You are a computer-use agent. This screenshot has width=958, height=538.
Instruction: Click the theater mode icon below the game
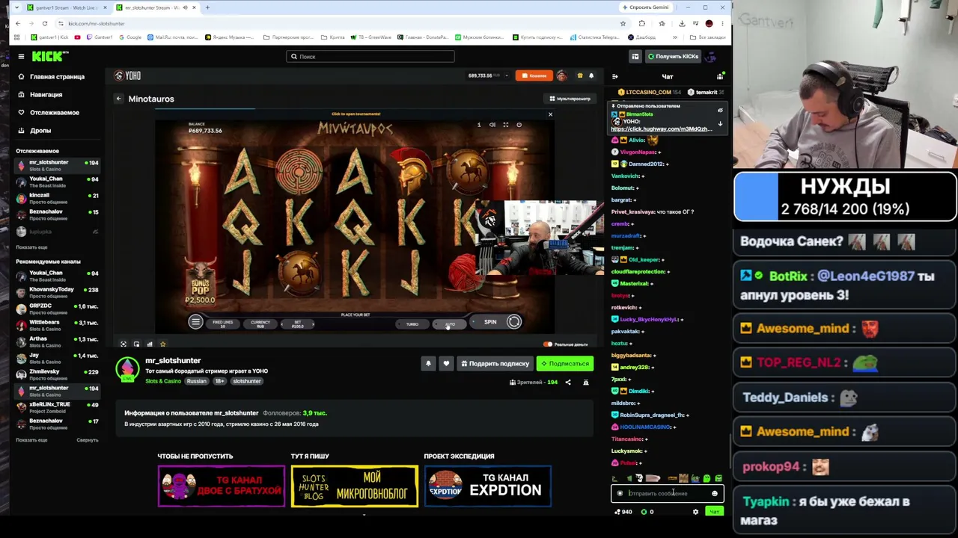pyautogui.click(x=123, y=344)
